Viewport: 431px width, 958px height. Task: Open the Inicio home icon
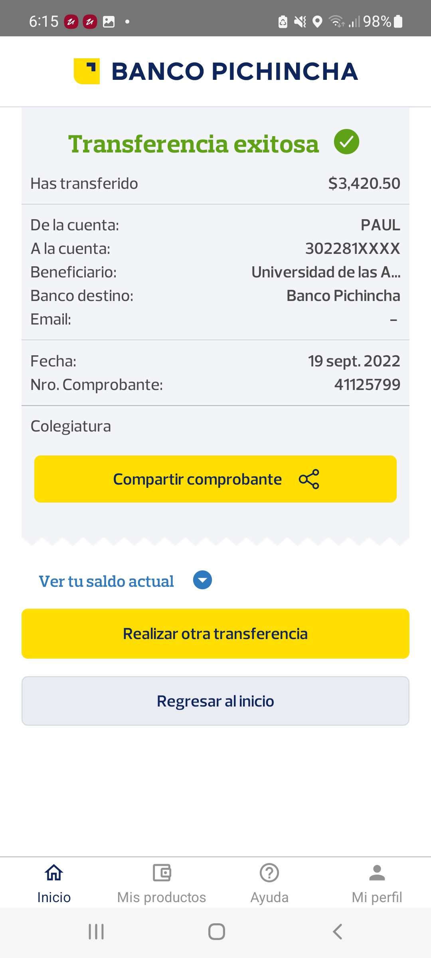click(x=54, y=873)
